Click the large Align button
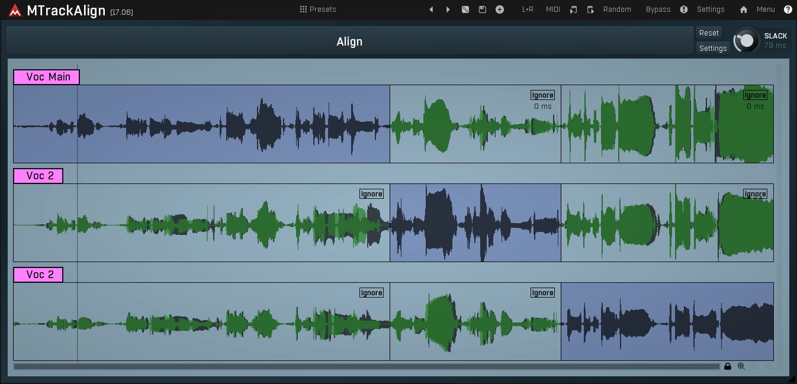The width and height of the screenshot is (797, 384). (x=349, y=41)
